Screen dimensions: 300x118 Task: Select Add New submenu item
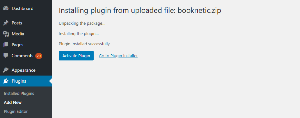point(13,102)
